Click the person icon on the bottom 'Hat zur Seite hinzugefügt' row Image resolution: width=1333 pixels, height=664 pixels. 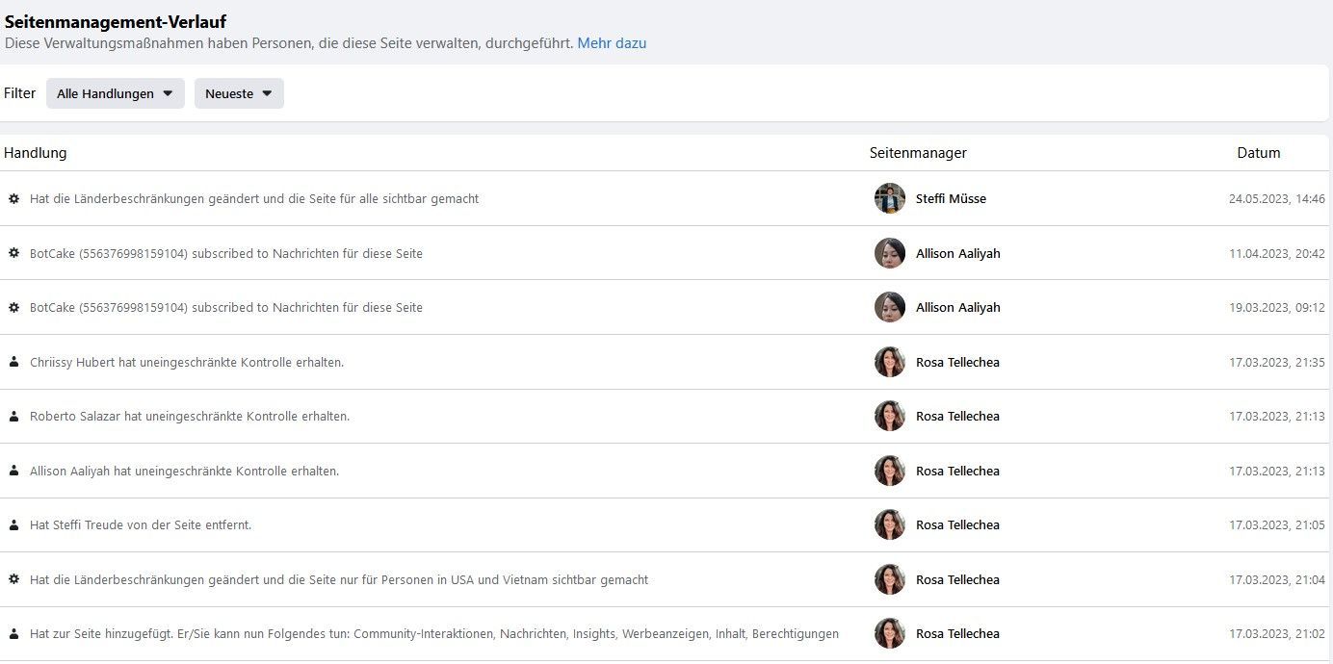13,633
